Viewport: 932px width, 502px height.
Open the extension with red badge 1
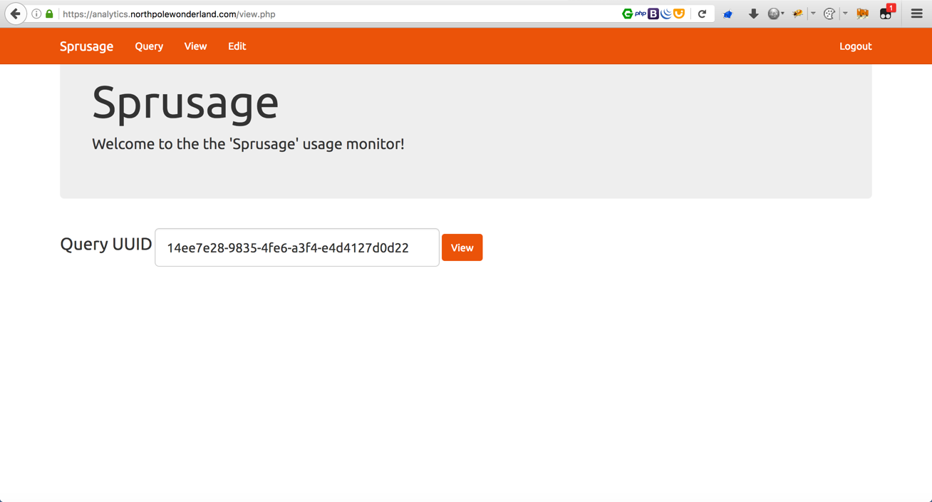(x=886, y=13)
